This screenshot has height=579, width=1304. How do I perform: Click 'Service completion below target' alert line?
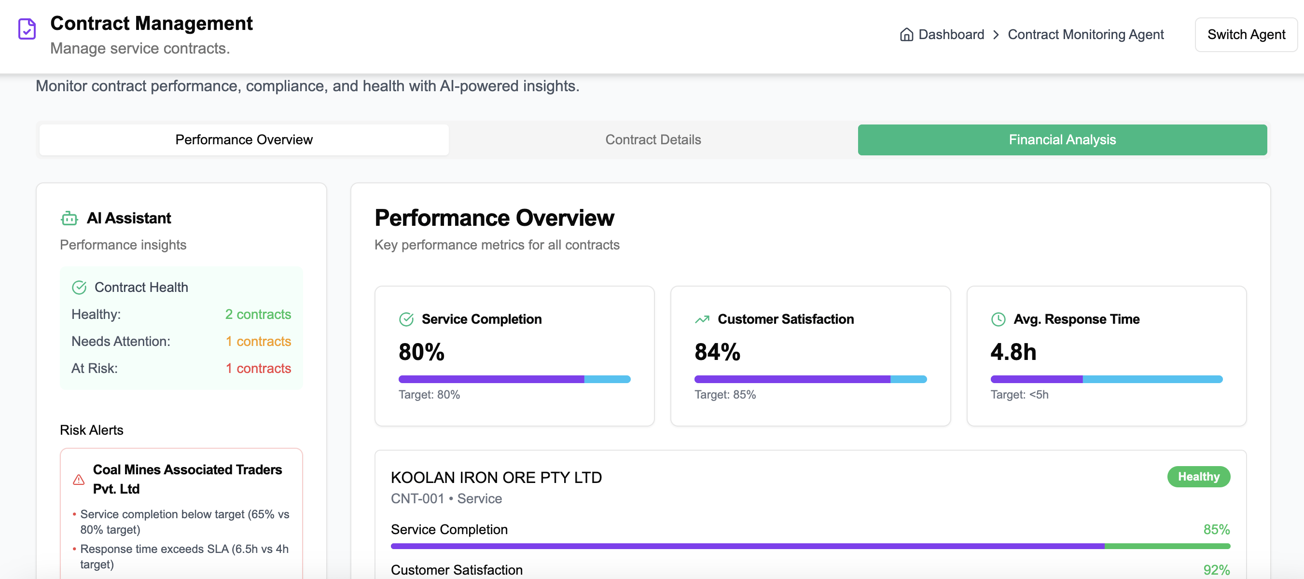[184, 522]
